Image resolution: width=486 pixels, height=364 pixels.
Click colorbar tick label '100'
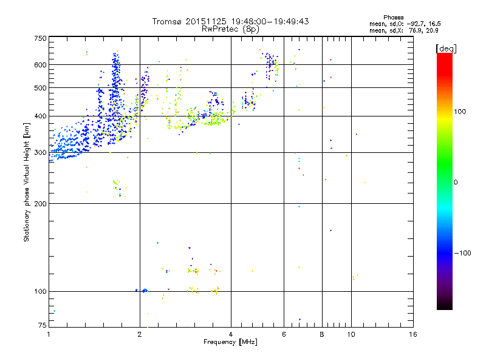[x=460, y=112]
